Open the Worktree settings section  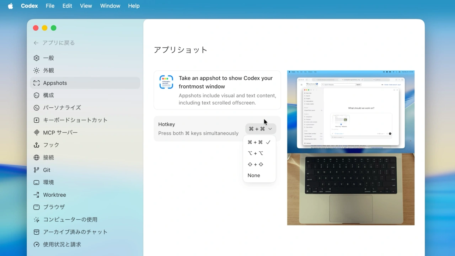click(x=85, y=195)
